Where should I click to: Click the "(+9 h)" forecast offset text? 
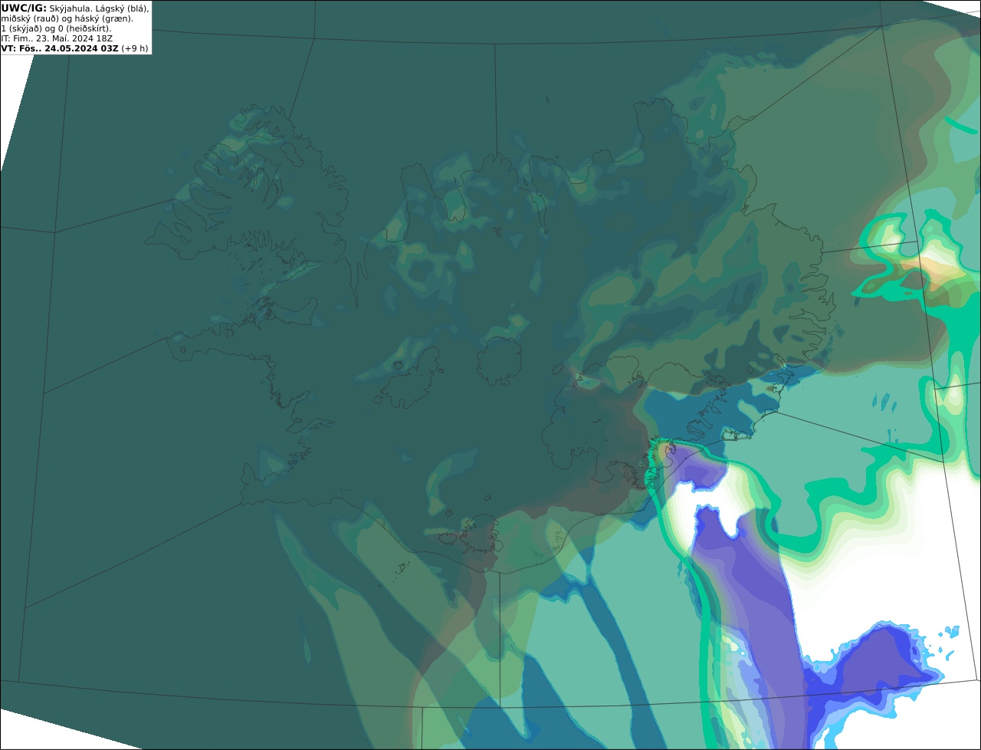tap(135, 48)
